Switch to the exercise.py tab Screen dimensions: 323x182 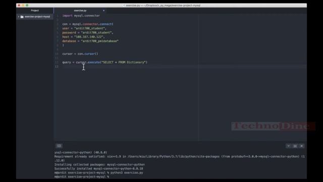[80, 11]
